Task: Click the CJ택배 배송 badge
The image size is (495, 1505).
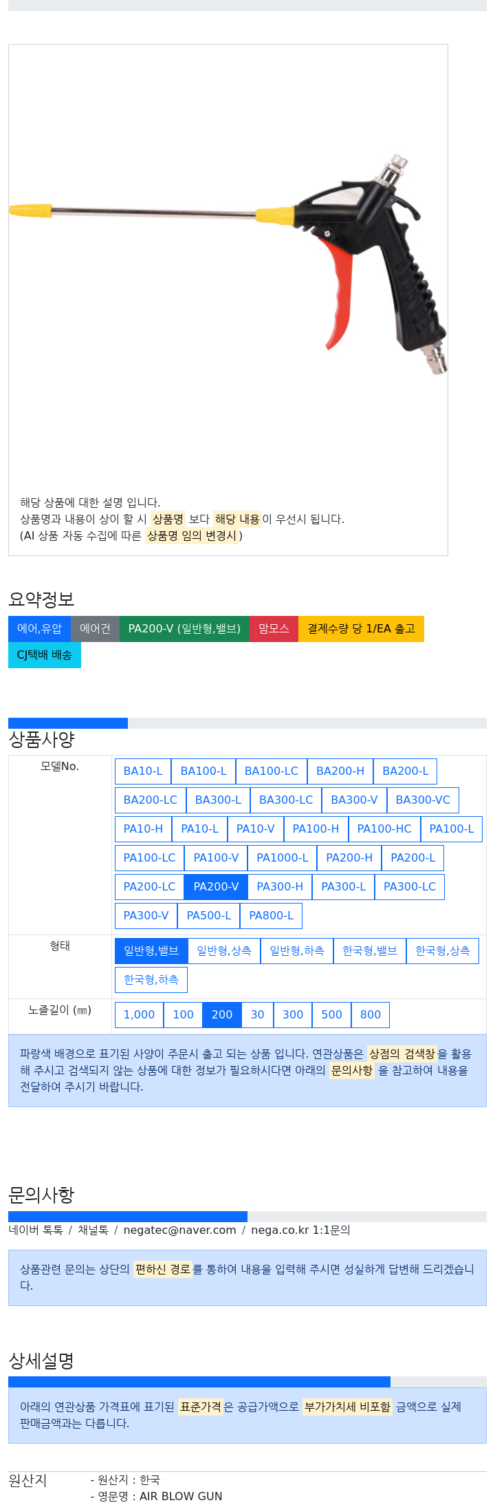Action: (x=45, y=654)
